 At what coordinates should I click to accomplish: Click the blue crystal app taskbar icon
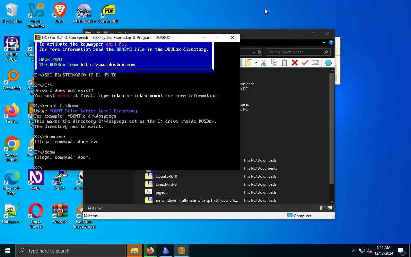click(x=166, y=251)
